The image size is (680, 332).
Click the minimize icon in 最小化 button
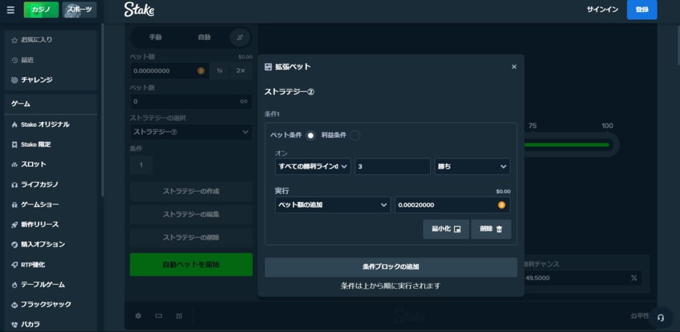click(x=457, y=229)
